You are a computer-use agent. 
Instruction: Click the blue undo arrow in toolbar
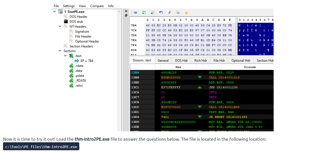click(161, 13)
